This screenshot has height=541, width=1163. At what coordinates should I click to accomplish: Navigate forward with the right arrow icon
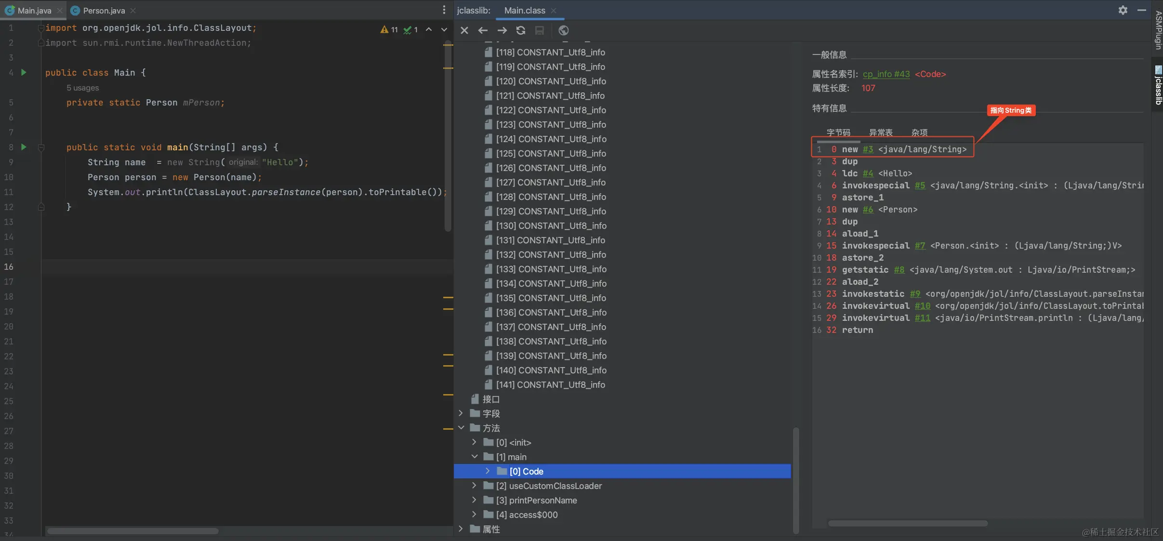pos(502,30)
